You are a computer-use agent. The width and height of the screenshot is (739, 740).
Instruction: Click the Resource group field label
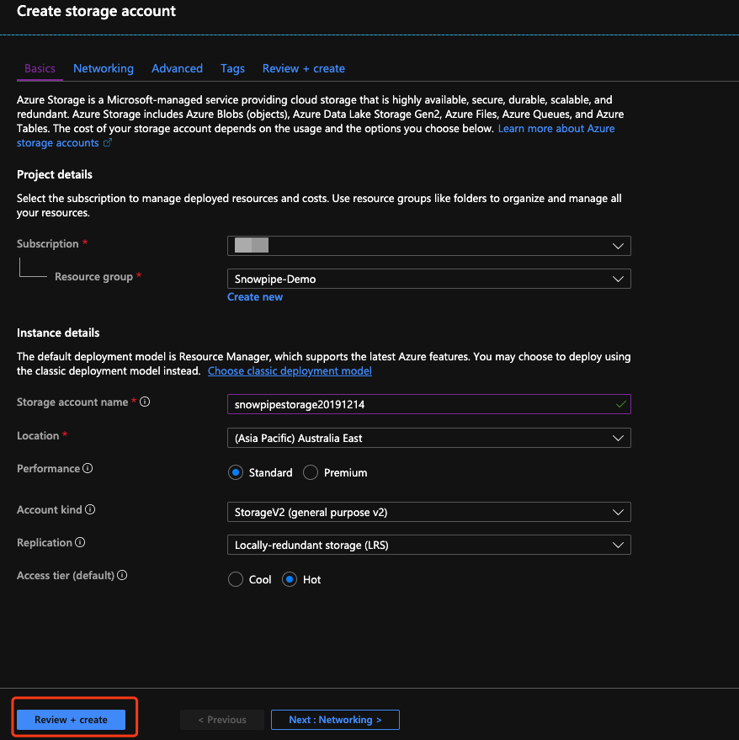[x=93, y=277]
